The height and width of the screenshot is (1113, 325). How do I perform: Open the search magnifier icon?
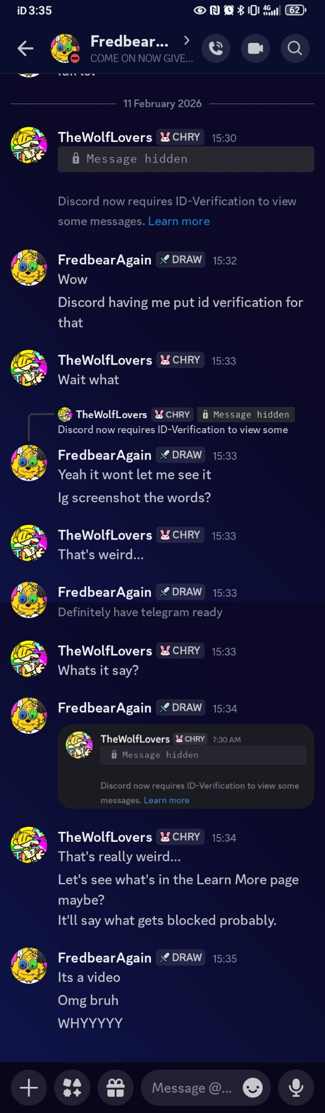coord(295,48)
